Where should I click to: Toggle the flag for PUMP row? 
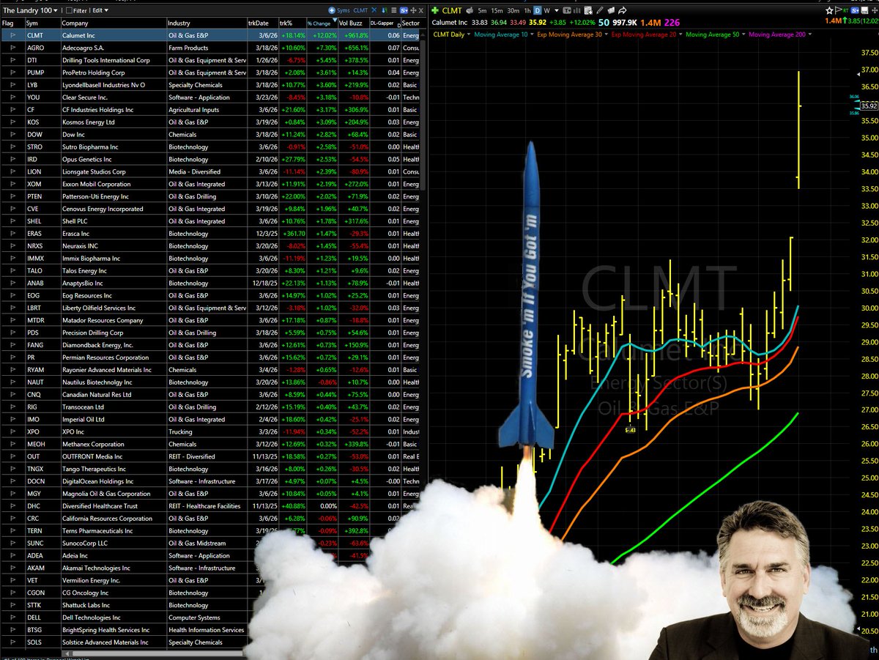[x=12, y=73]
